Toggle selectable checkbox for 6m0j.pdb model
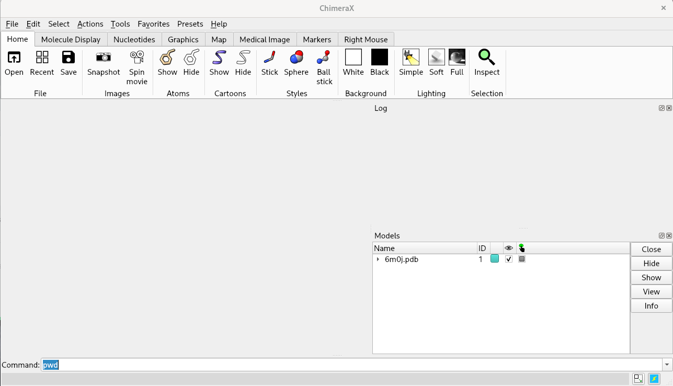This screenshot has height=386, width=673. click(x=522, y=259)
